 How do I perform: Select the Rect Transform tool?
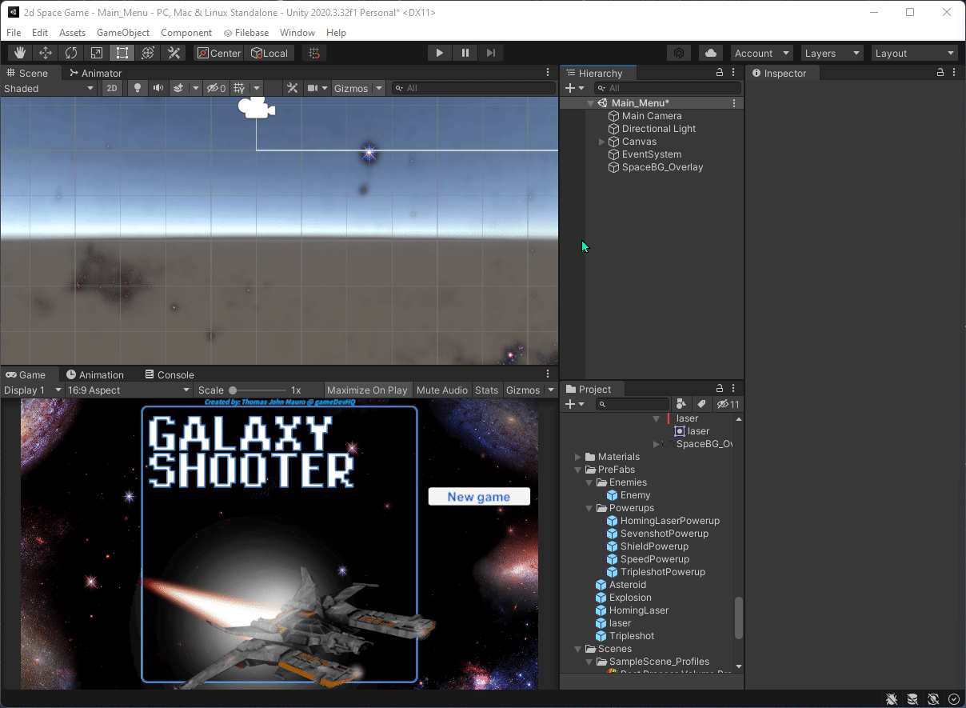122,53
